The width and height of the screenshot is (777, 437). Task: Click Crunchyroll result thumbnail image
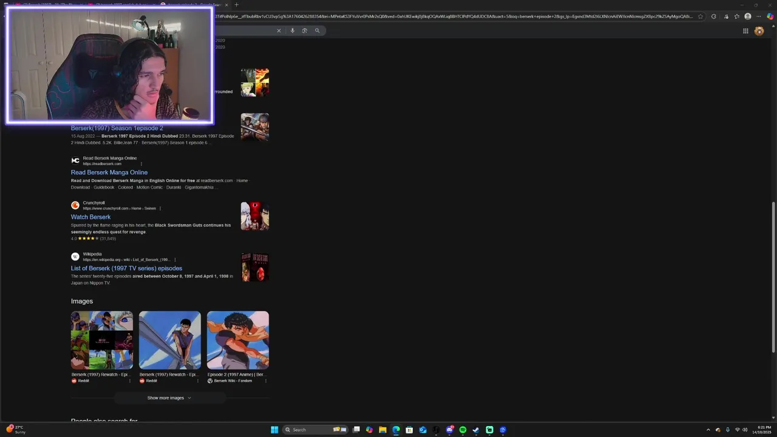point(255,216)
